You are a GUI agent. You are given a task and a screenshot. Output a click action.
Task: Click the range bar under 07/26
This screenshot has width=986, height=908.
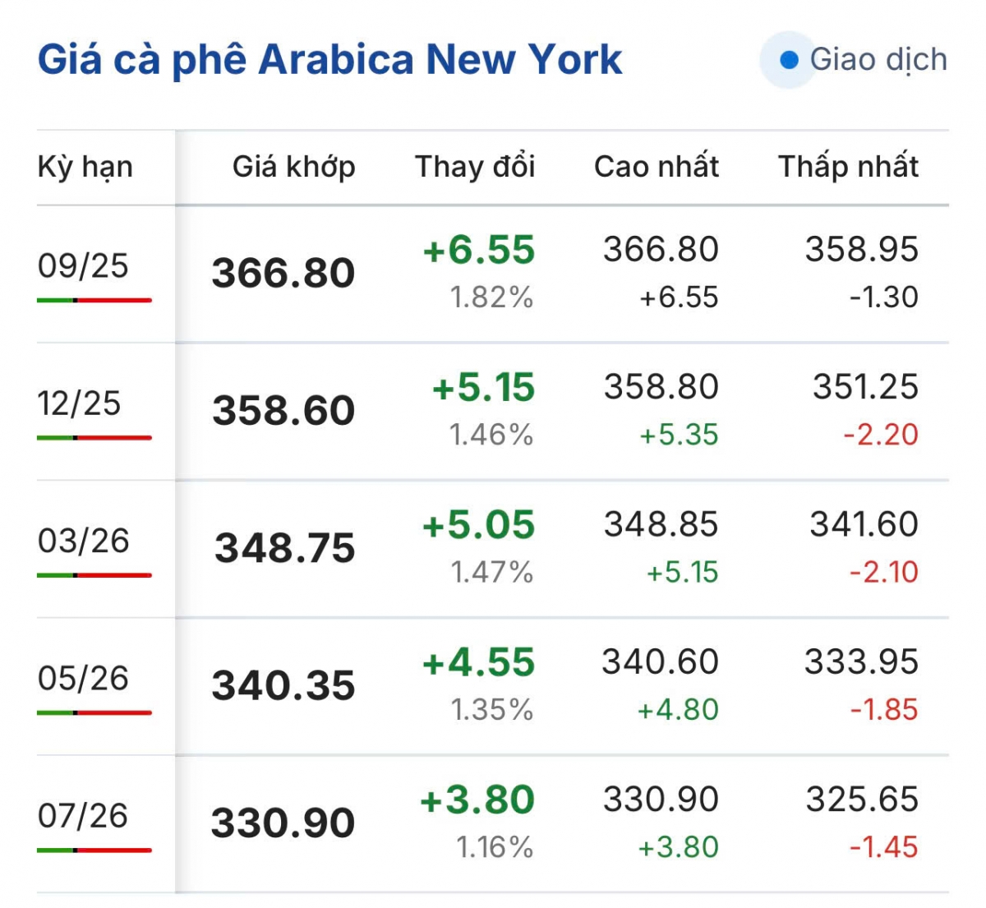tap(94, 850)
